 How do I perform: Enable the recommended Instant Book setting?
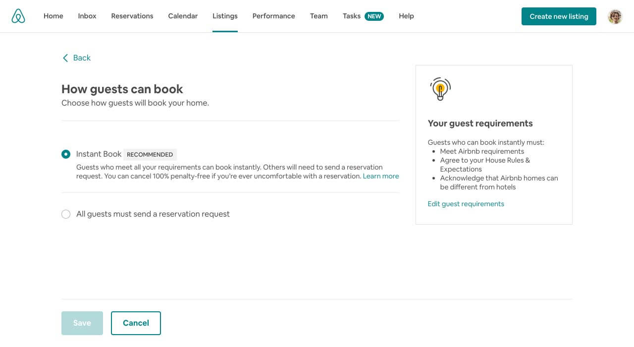[x=66, y=154]
